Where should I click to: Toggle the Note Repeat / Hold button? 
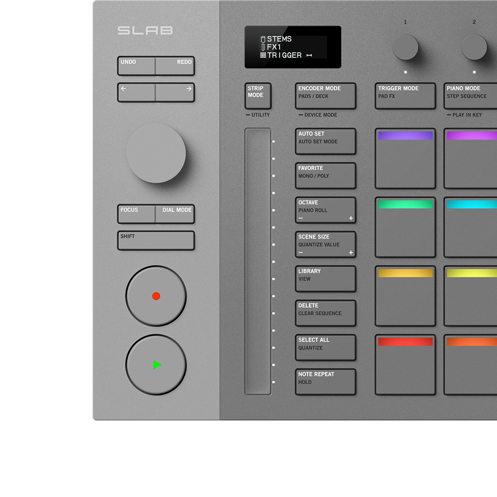pos(325,382)
